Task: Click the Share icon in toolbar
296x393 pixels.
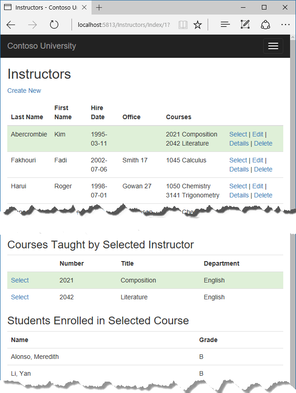Action: [265, 25]
